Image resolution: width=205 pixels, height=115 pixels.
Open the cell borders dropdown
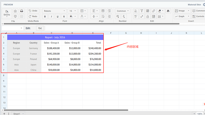(x=83, y=11)
